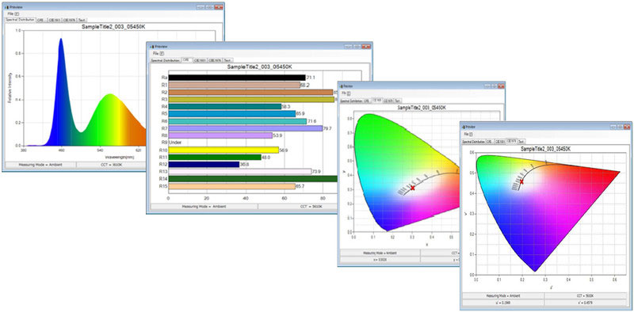Click the red X marker on CIE1976 chart
This screenshot has height=312, width=634.
click(521, 182)
